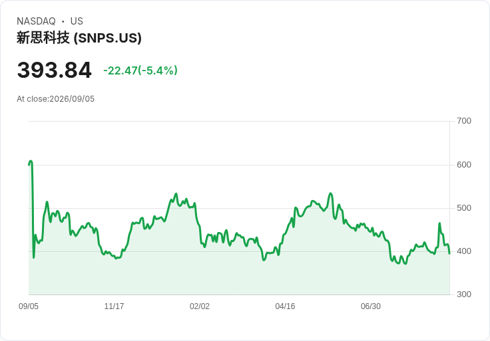The height and width of the screenshot is (341, 490).
Task: Click the current price 393.84
Action: [55, 70]
